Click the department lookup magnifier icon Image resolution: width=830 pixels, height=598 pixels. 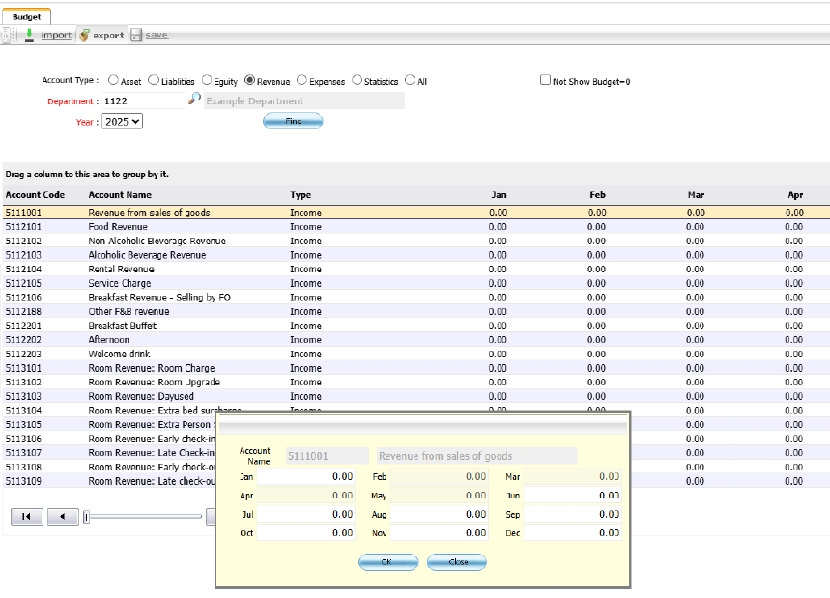click(194, 100)
